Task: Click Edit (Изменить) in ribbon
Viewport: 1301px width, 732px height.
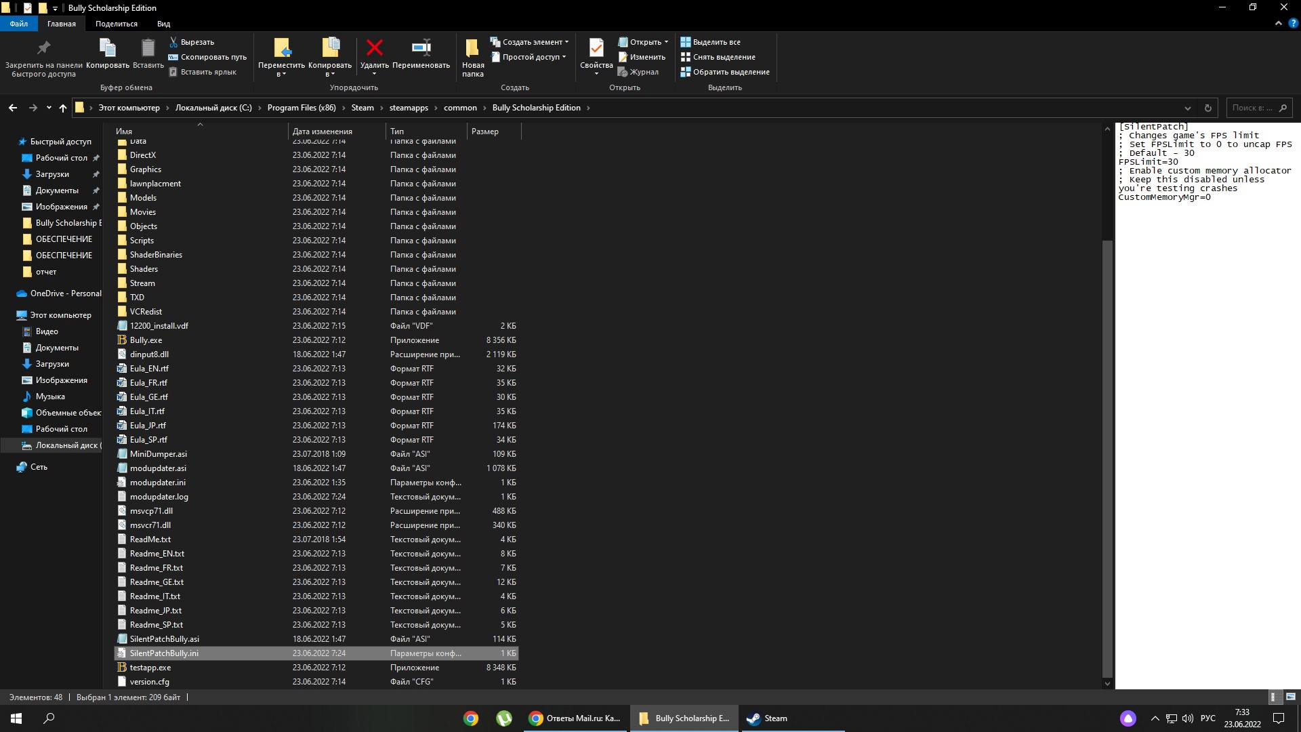Action: 642,57
